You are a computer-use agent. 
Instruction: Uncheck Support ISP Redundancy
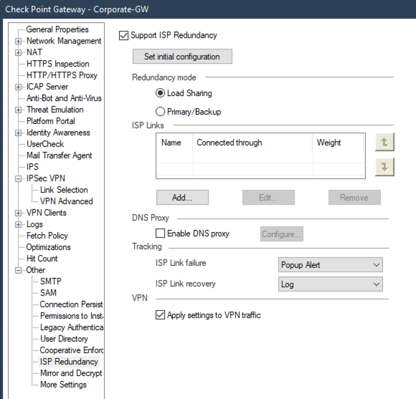(x=123, y=35)
